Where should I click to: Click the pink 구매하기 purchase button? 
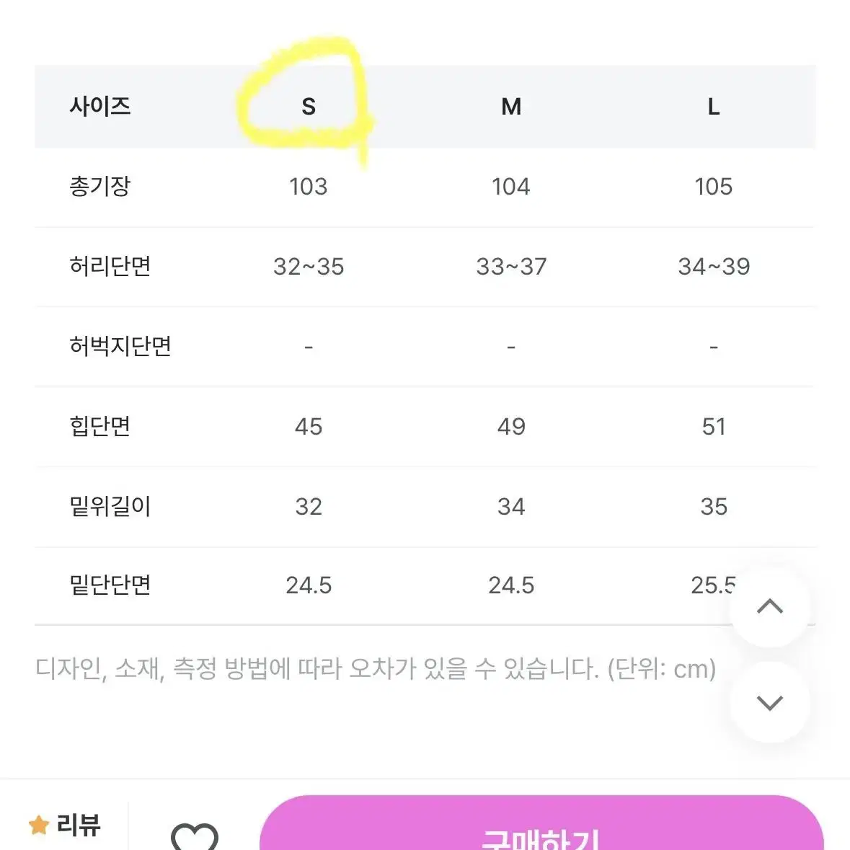pos(541,823)
